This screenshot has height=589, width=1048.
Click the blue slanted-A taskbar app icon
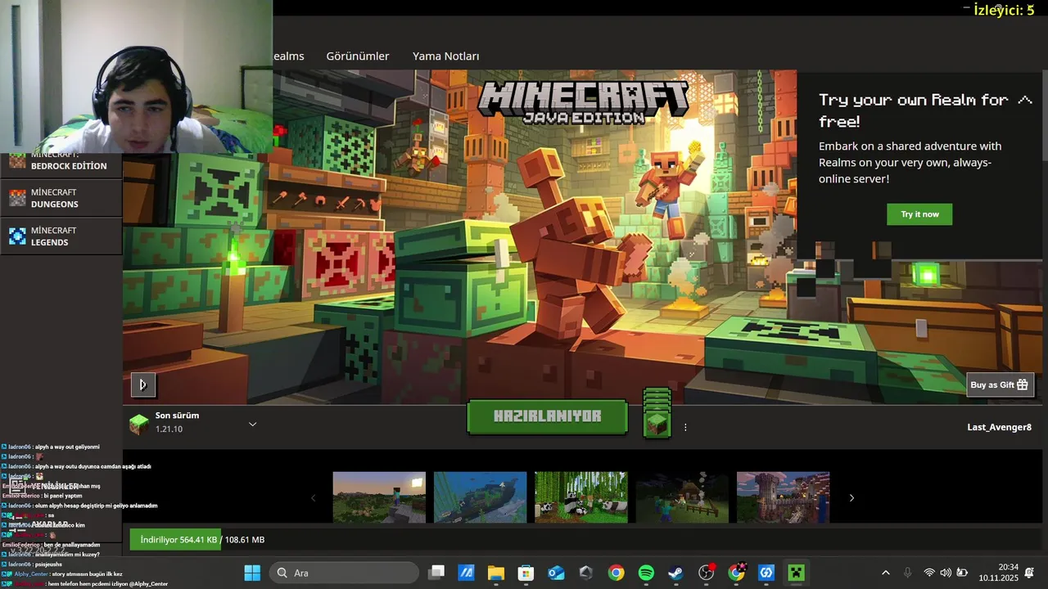(x=466, y=573)
